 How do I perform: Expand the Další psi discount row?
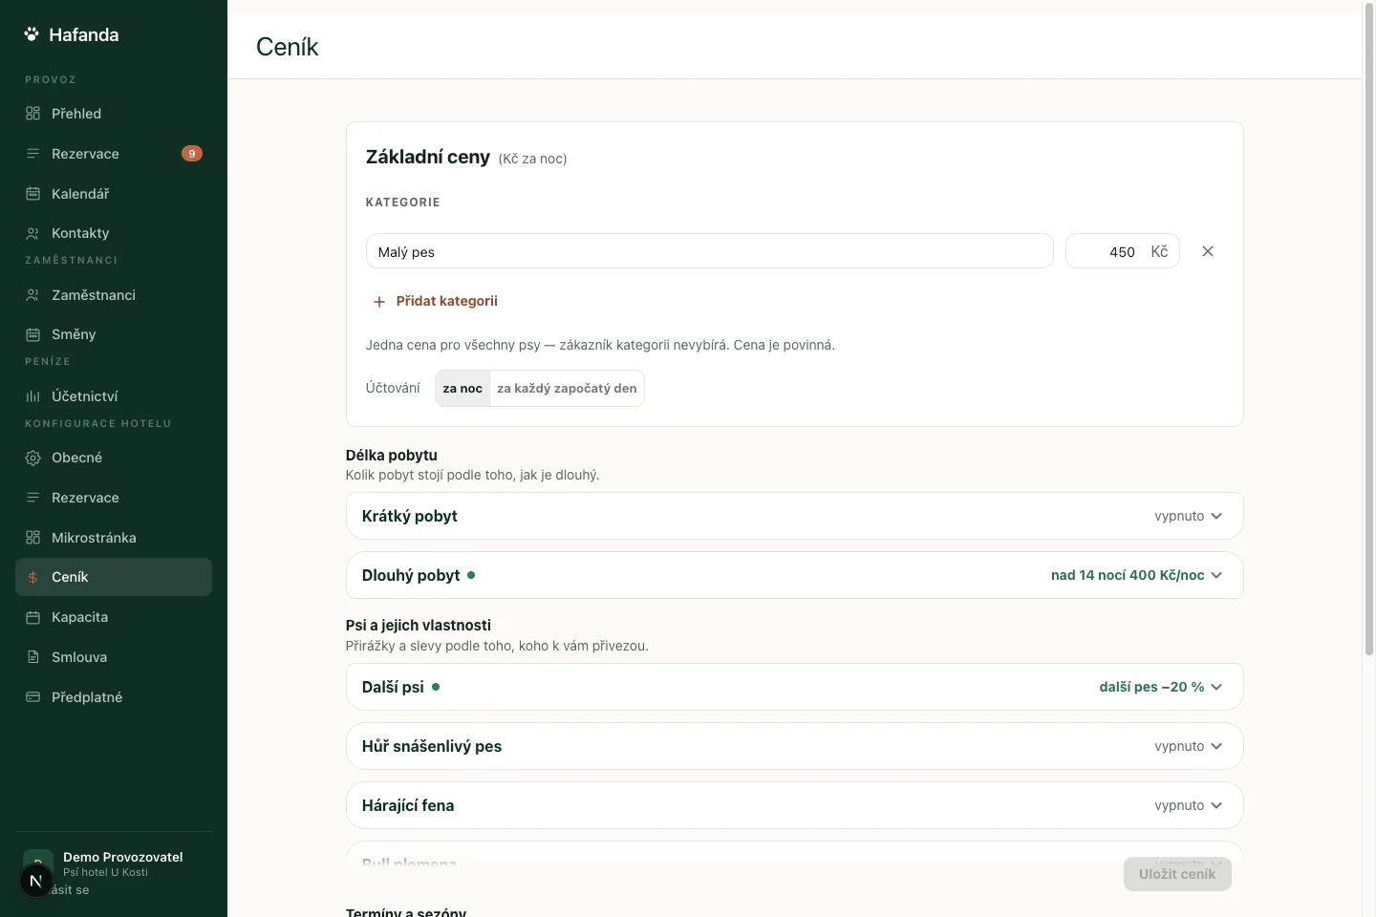(794, 687)
